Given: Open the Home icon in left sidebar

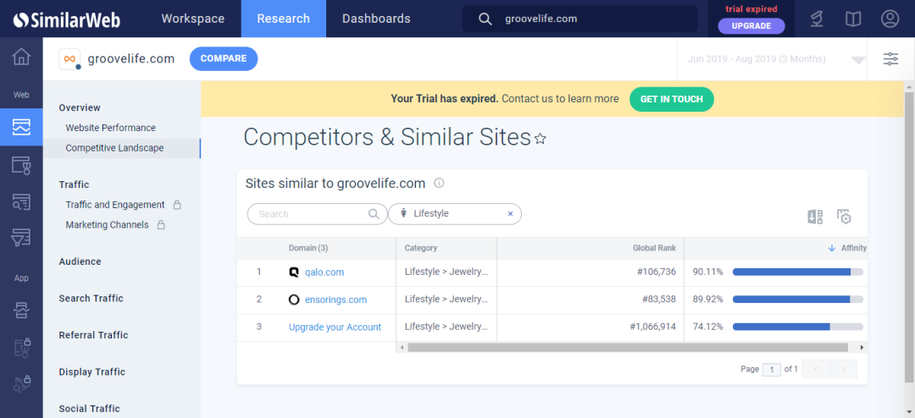Looking at the screenshot, I should point(21,57).
